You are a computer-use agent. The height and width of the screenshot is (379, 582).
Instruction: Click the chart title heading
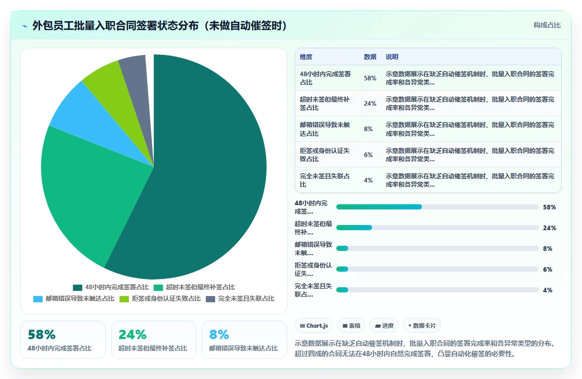pos(160,25)
